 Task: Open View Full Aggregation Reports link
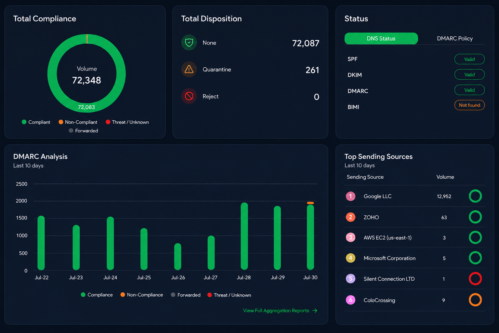tap(276, 311)
